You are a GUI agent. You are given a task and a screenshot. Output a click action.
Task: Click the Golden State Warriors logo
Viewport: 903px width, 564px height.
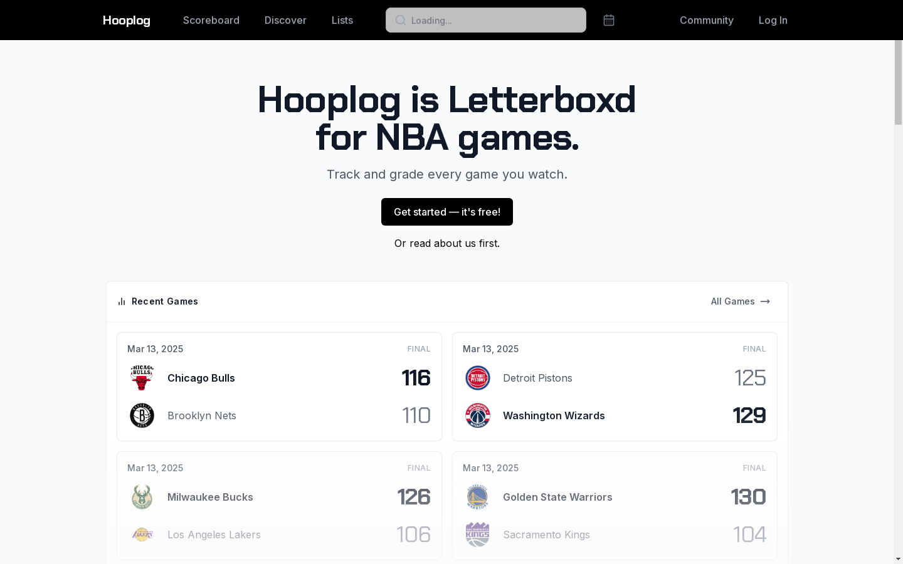(478, 497)
